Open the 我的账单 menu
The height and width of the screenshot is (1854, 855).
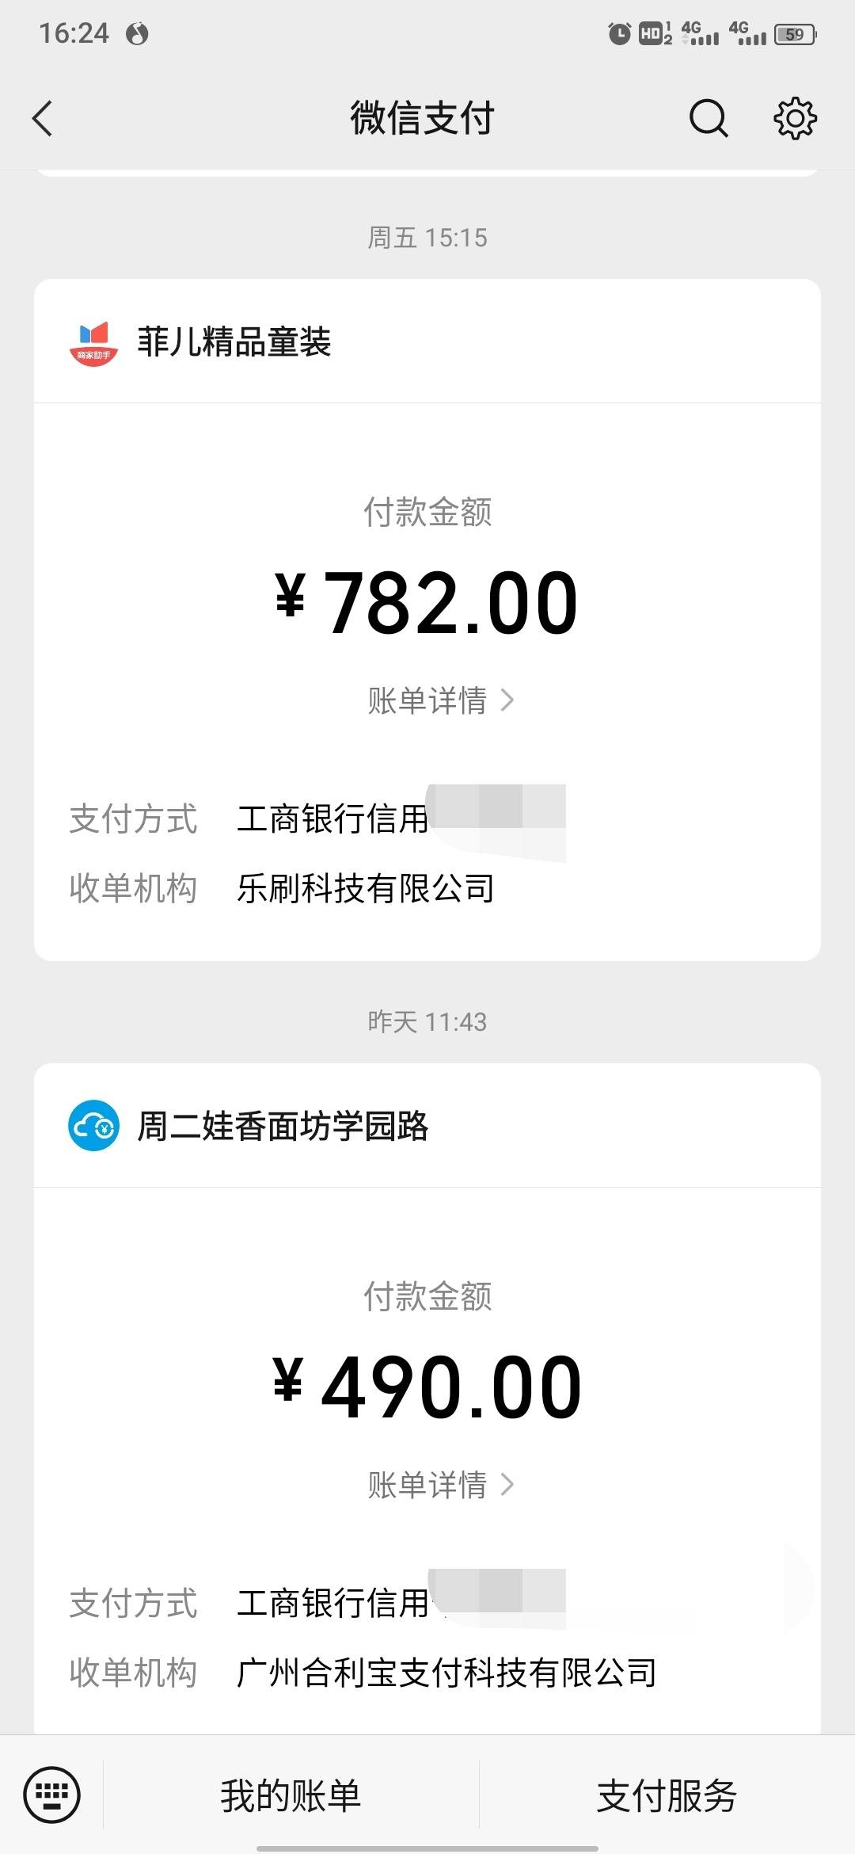point(291,1795)
